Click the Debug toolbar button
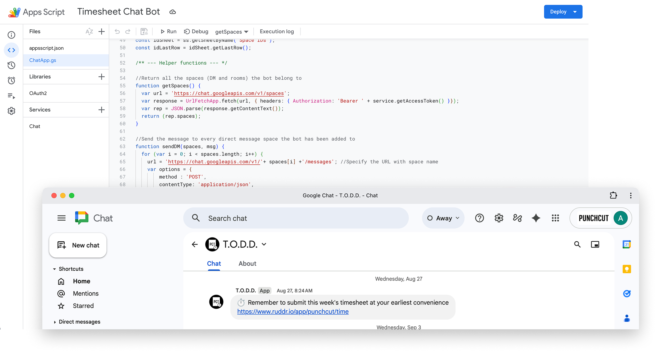The image size is (657, 353). pyautogui.click(x=196, y=31)
